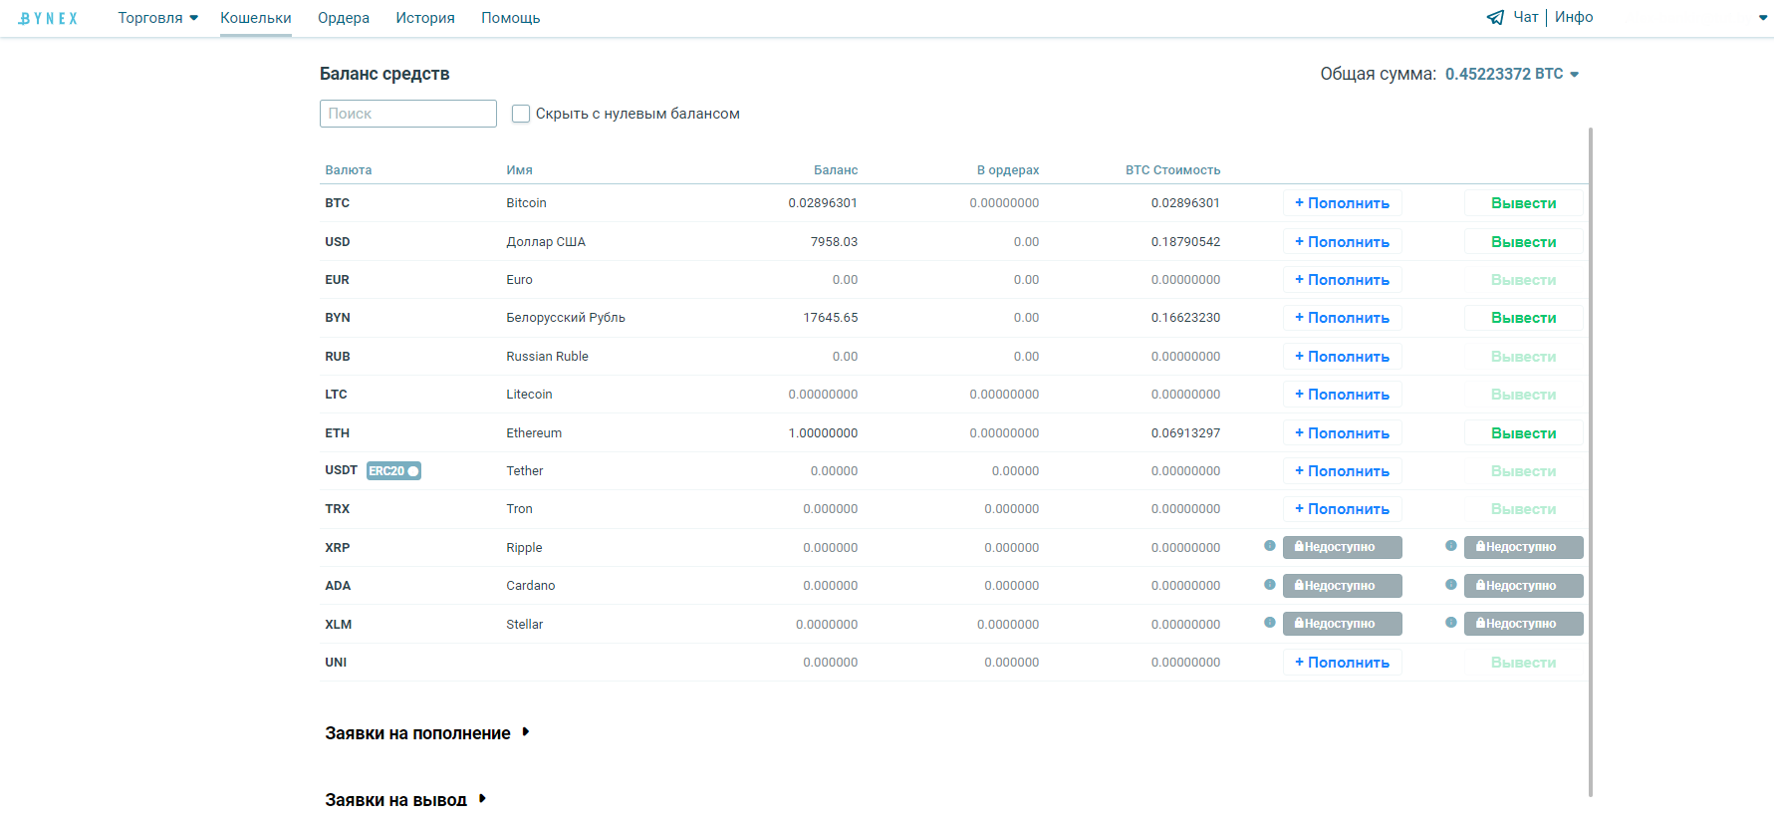Click Недоступно deposit button for Cardano
Viewport: 1774px width, 823px height.
pyautogui.click(x=1342, y=586)
